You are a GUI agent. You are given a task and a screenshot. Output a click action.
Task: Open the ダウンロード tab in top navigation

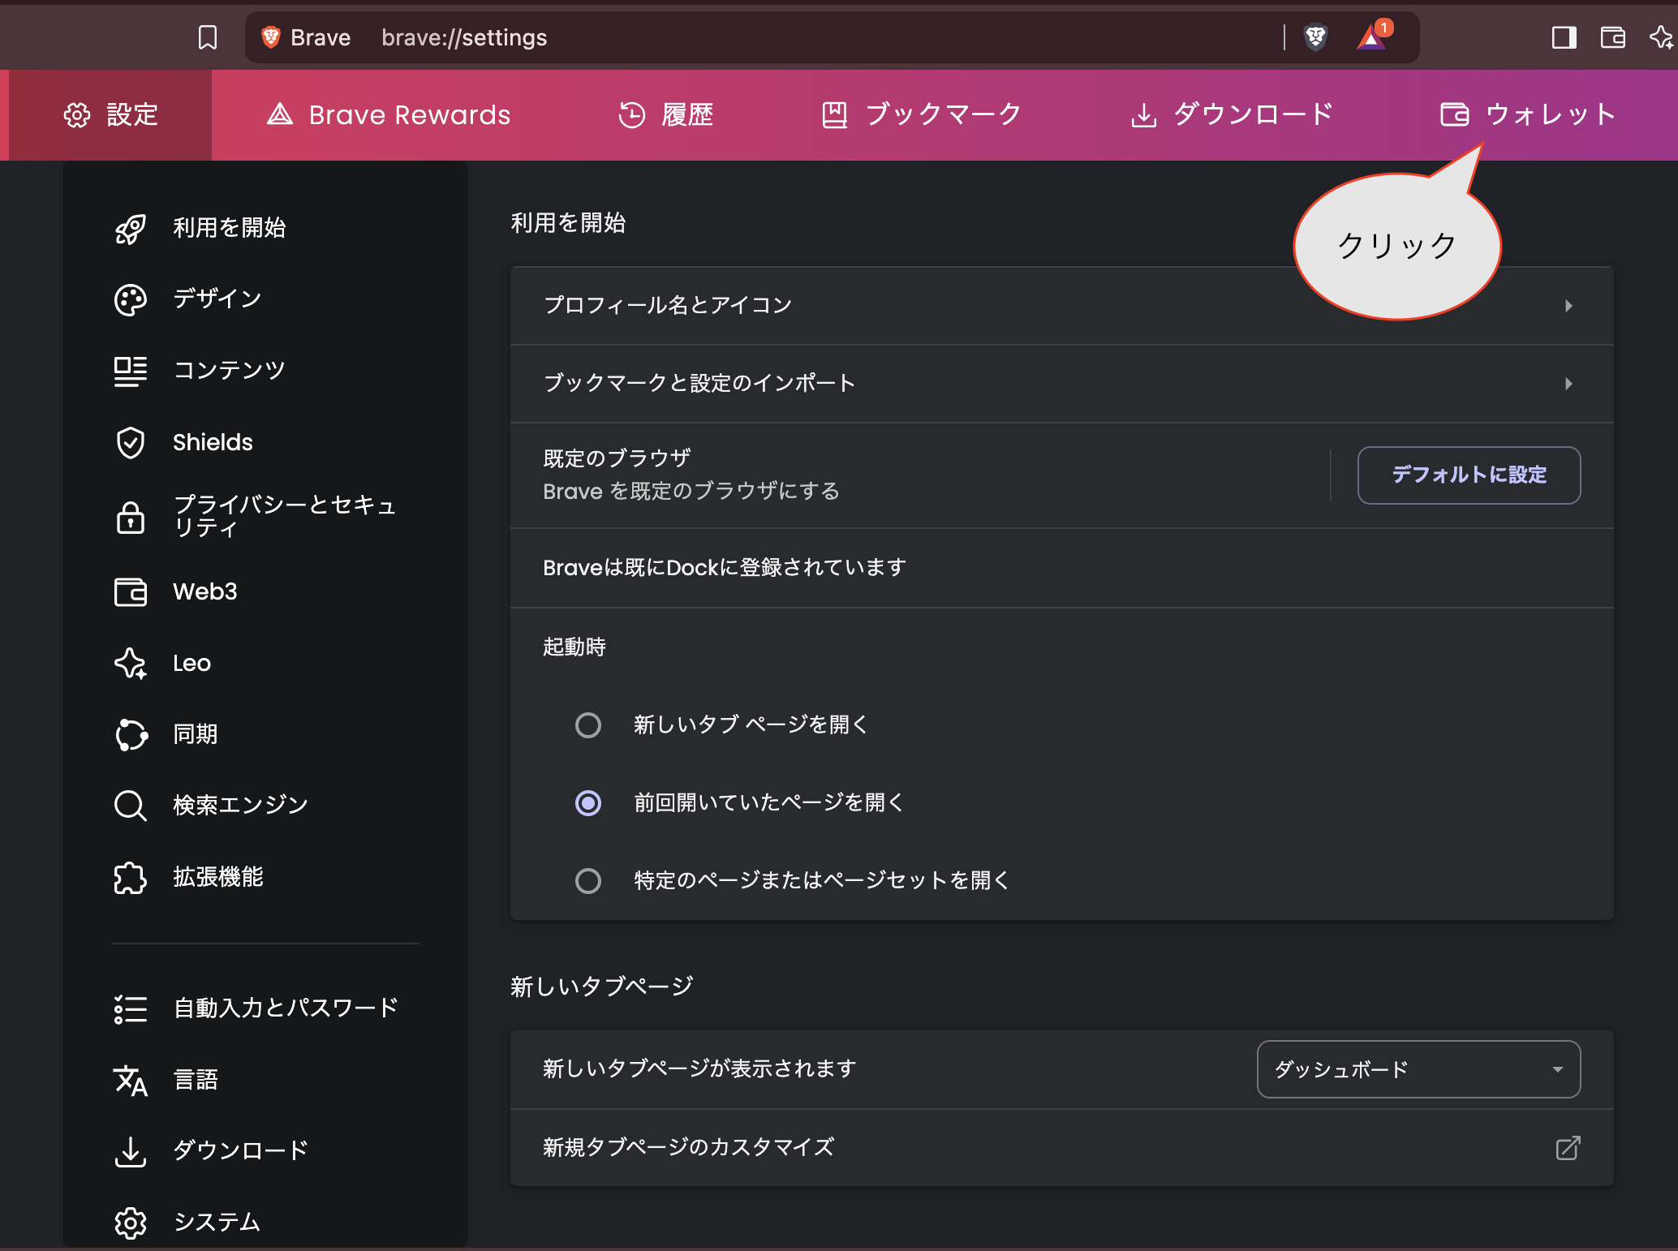tap(1232, 115)
